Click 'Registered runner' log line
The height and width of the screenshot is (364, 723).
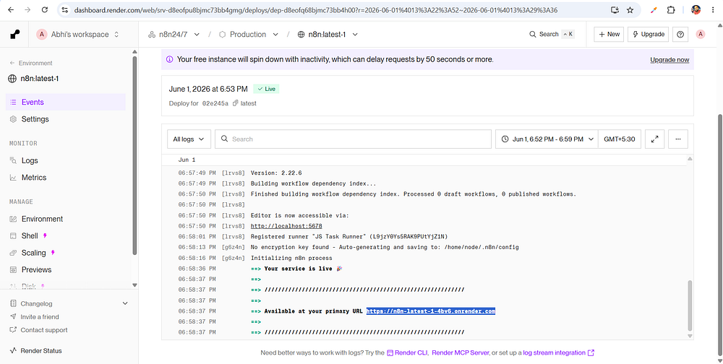point(349,237)
